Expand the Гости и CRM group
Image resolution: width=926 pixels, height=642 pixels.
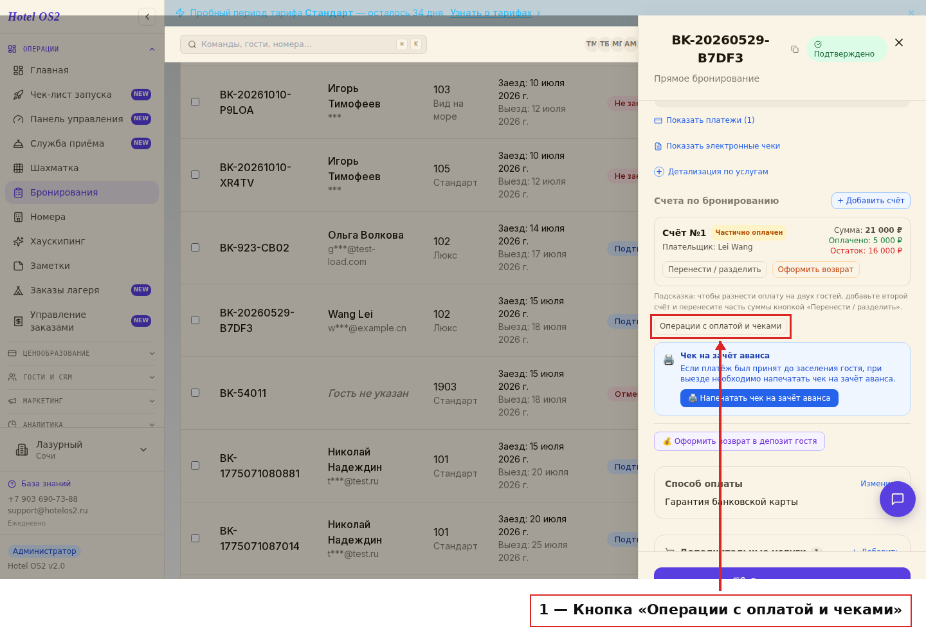coord(82,377)
